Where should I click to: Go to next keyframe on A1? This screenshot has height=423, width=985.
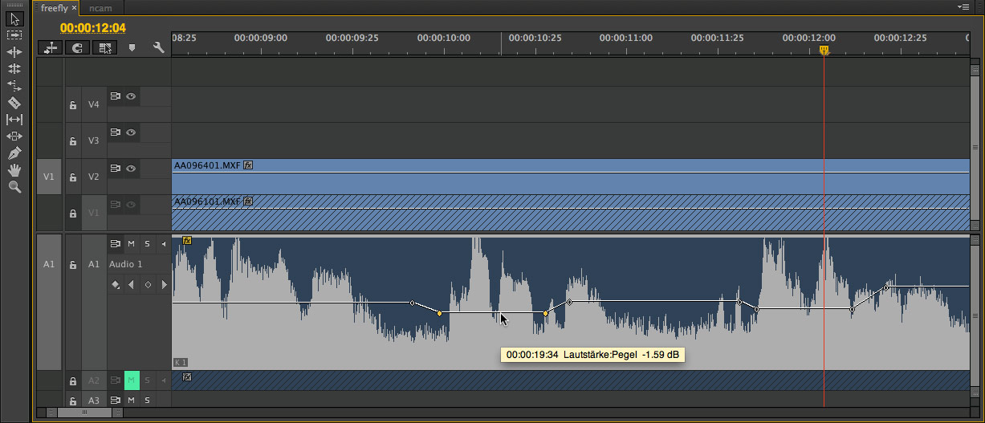(164, 284)
